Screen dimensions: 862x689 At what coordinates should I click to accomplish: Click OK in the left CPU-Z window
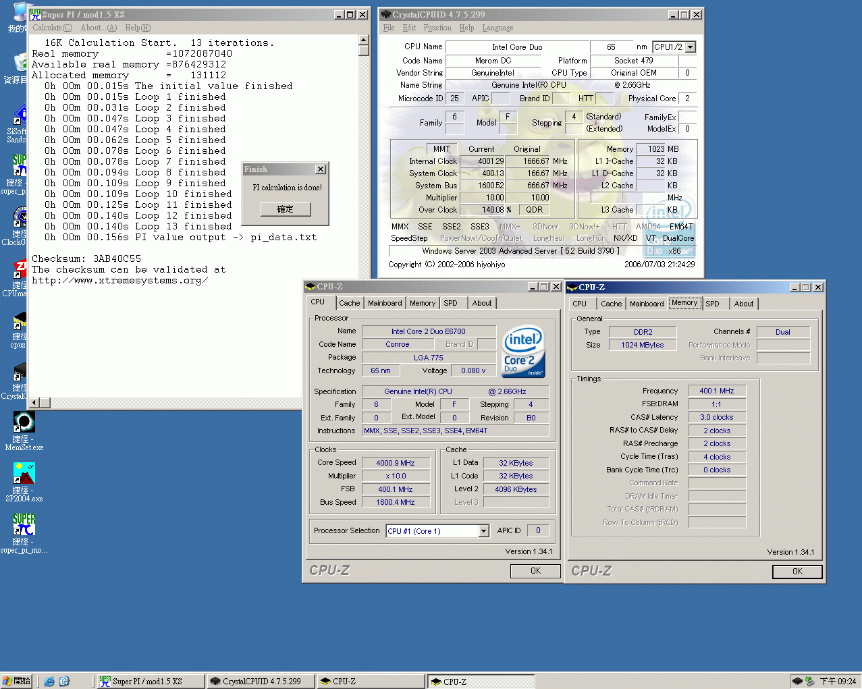click(x=535, y=571)
